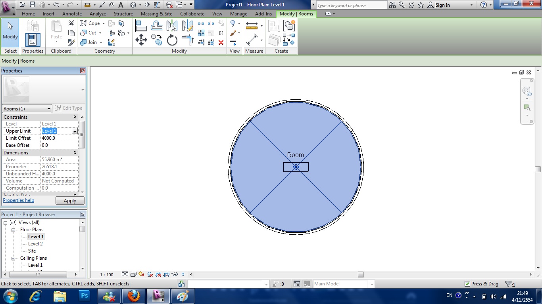
Task: Open the Properties help link
Action: [x=18, y=200]
